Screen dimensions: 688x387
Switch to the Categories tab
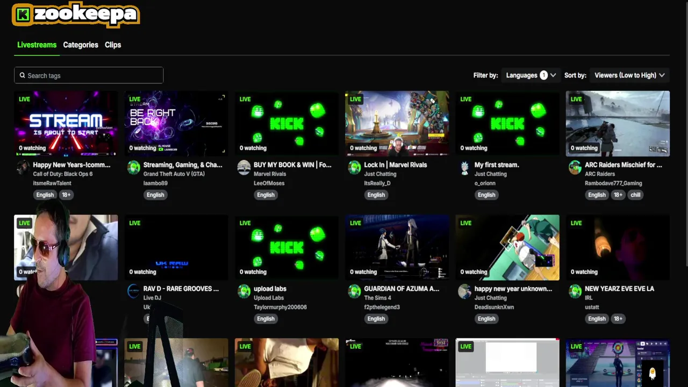81,45
